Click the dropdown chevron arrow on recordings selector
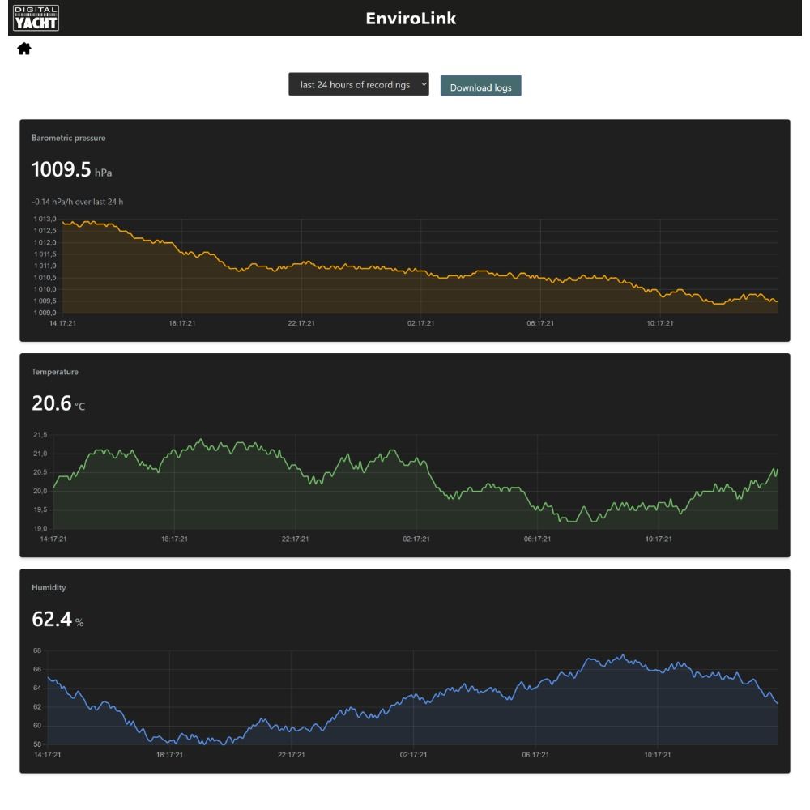This screenshot has width=810, height=810. [x=423, y=84]
